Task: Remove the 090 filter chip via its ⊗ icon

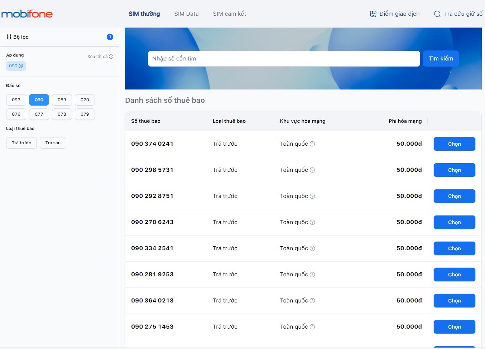Action: click(21, 66)
